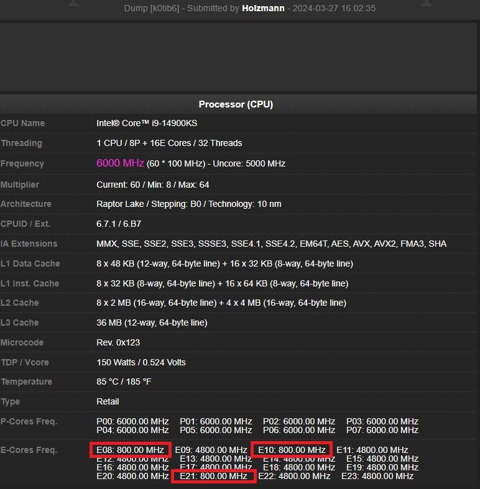Open submitter profile link Holzmann
The image size is (480, 489).
pos(263,8)
